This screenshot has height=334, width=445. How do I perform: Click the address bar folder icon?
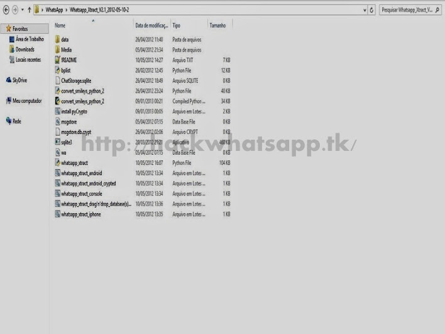pos(36,10)
